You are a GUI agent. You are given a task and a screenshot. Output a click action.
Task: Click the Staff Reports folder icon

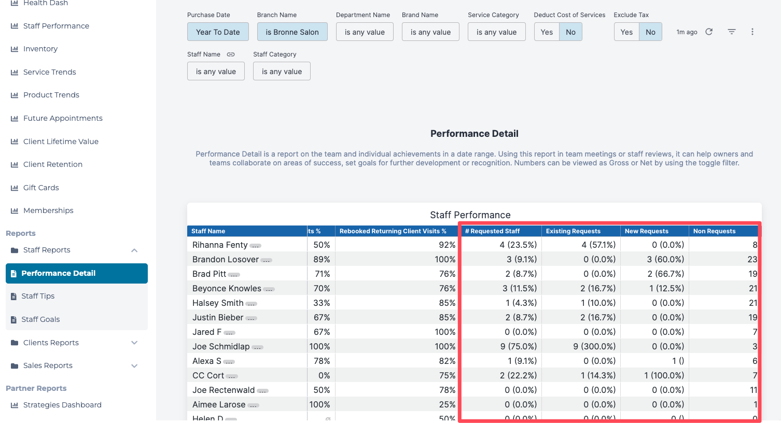(x=15, y=250)
